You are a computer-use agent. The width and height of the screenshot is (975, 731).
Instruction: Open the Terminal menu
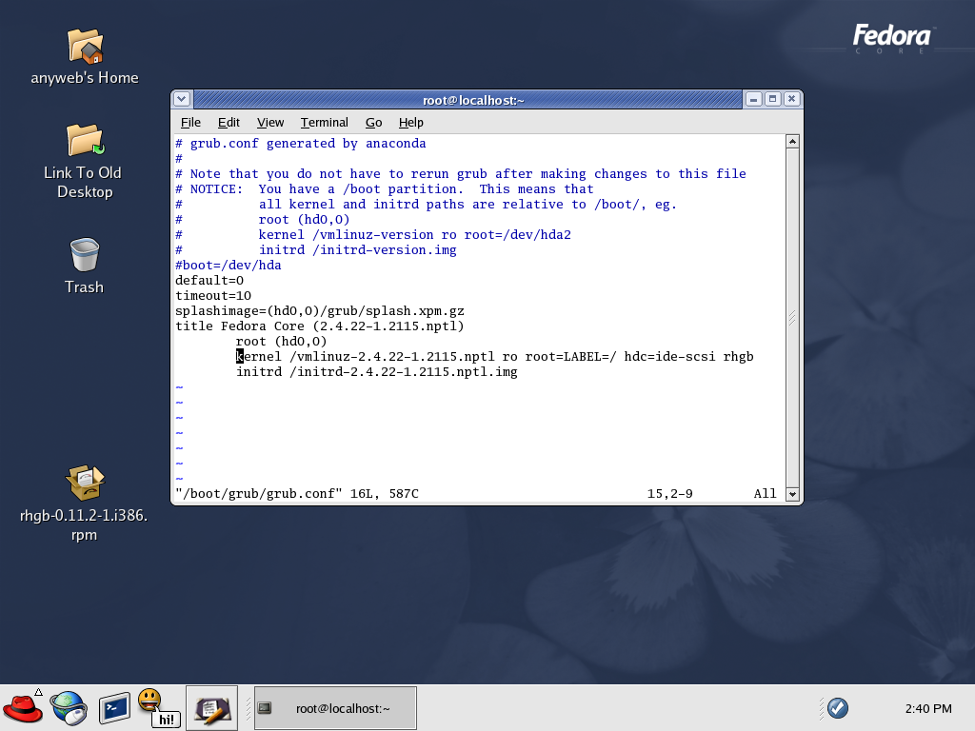(324, 123)
